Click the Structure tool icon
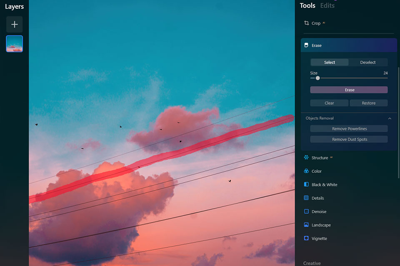400x266 pixels. click(306, 158)
